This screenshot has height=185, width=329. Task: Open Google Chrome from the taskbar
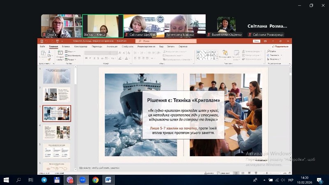click(95, 180)
